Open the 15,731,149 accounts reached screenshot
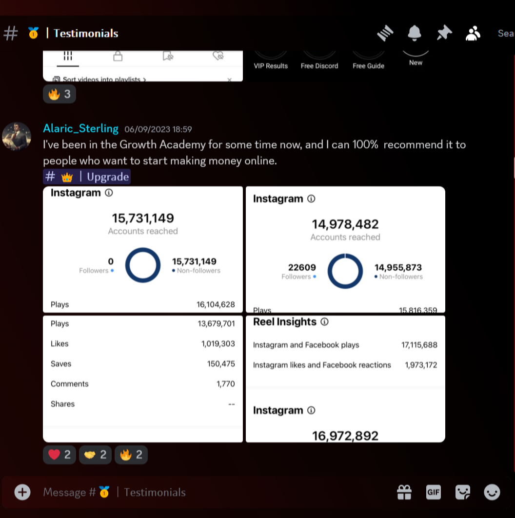 (143, 249)
